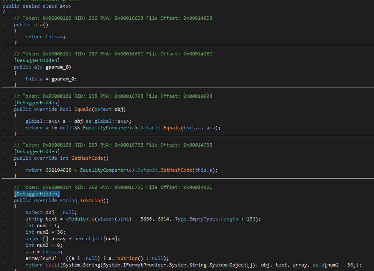This screenshot has height=271, width=374.
Task: Click the 'return this.a;' statement
Action: (x=45, y=37)
